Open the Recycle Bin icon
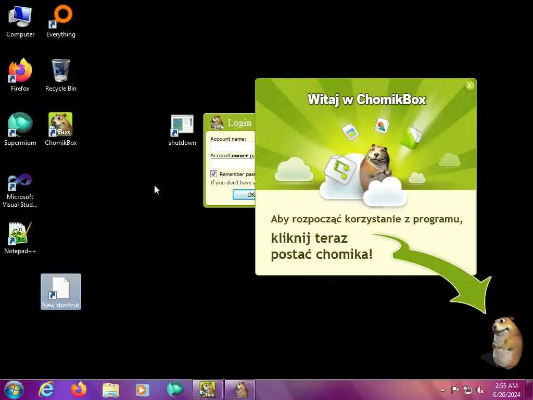 pyautogui.click(x=61, y=76)
